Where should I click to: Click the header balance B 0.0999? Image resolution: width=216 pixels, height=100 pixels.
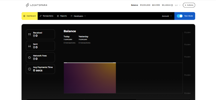[x=156, y=5]
